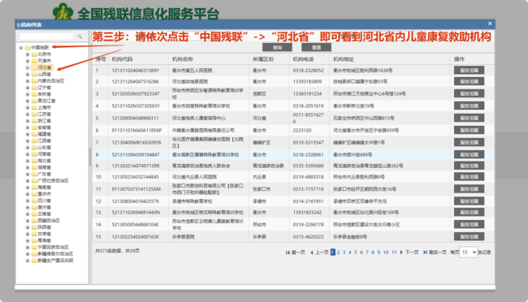Click 服务范围 for 承德市特殊教育学校 row
528x302 pixels.
469,201
